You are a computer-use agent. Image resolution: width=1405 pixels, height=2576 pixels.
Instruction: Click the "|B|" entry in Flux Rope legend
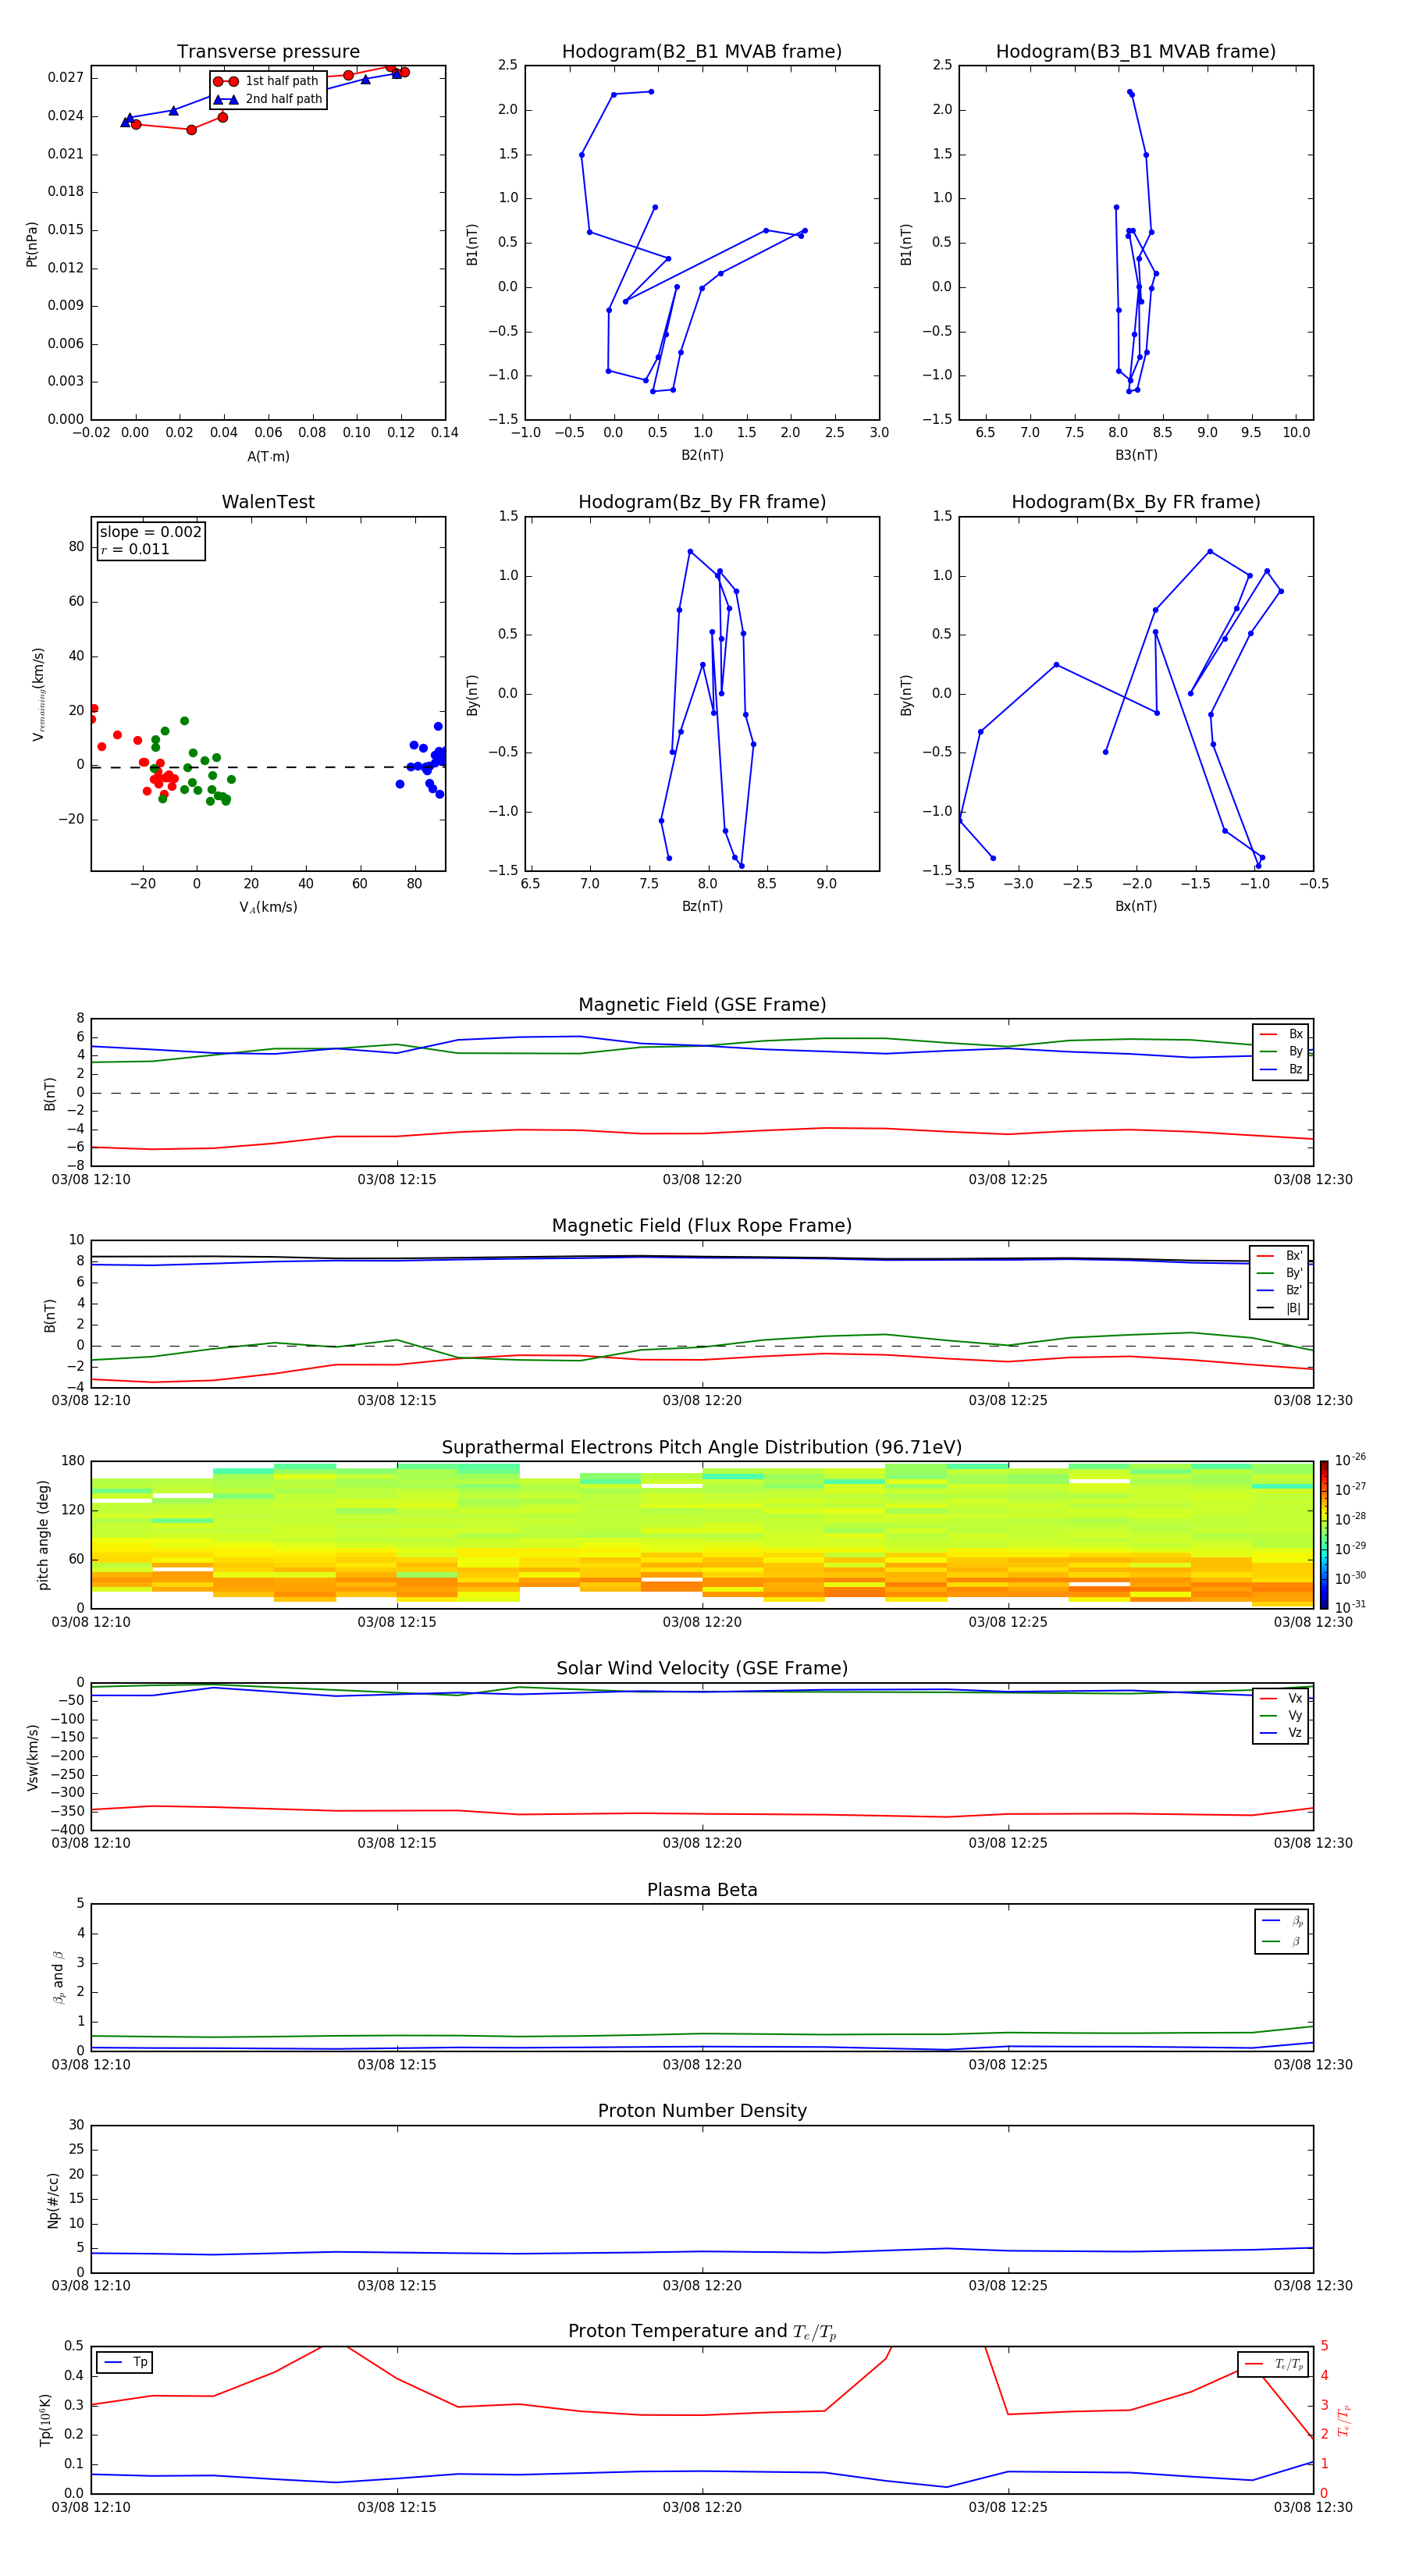tap(1279, 1308)
